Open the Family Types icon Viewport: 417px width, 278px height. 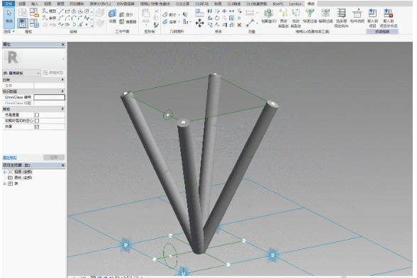tap(34, 23)
